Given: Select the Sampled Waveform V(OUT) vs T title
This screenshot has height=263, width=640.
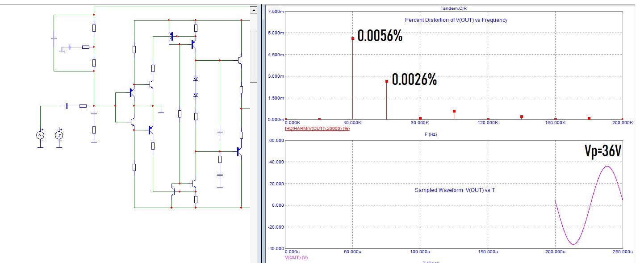Looking at the screenshot, I should coord(455,190).
